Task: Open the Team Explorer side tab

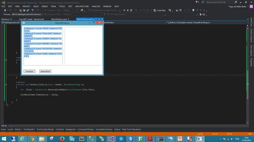Action: tap(251, 50)
